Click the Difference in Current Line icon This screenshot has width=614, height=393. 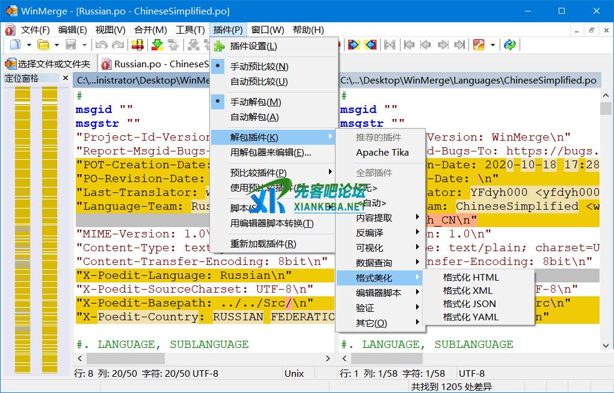pyautogui.click(x=138, y=44)
